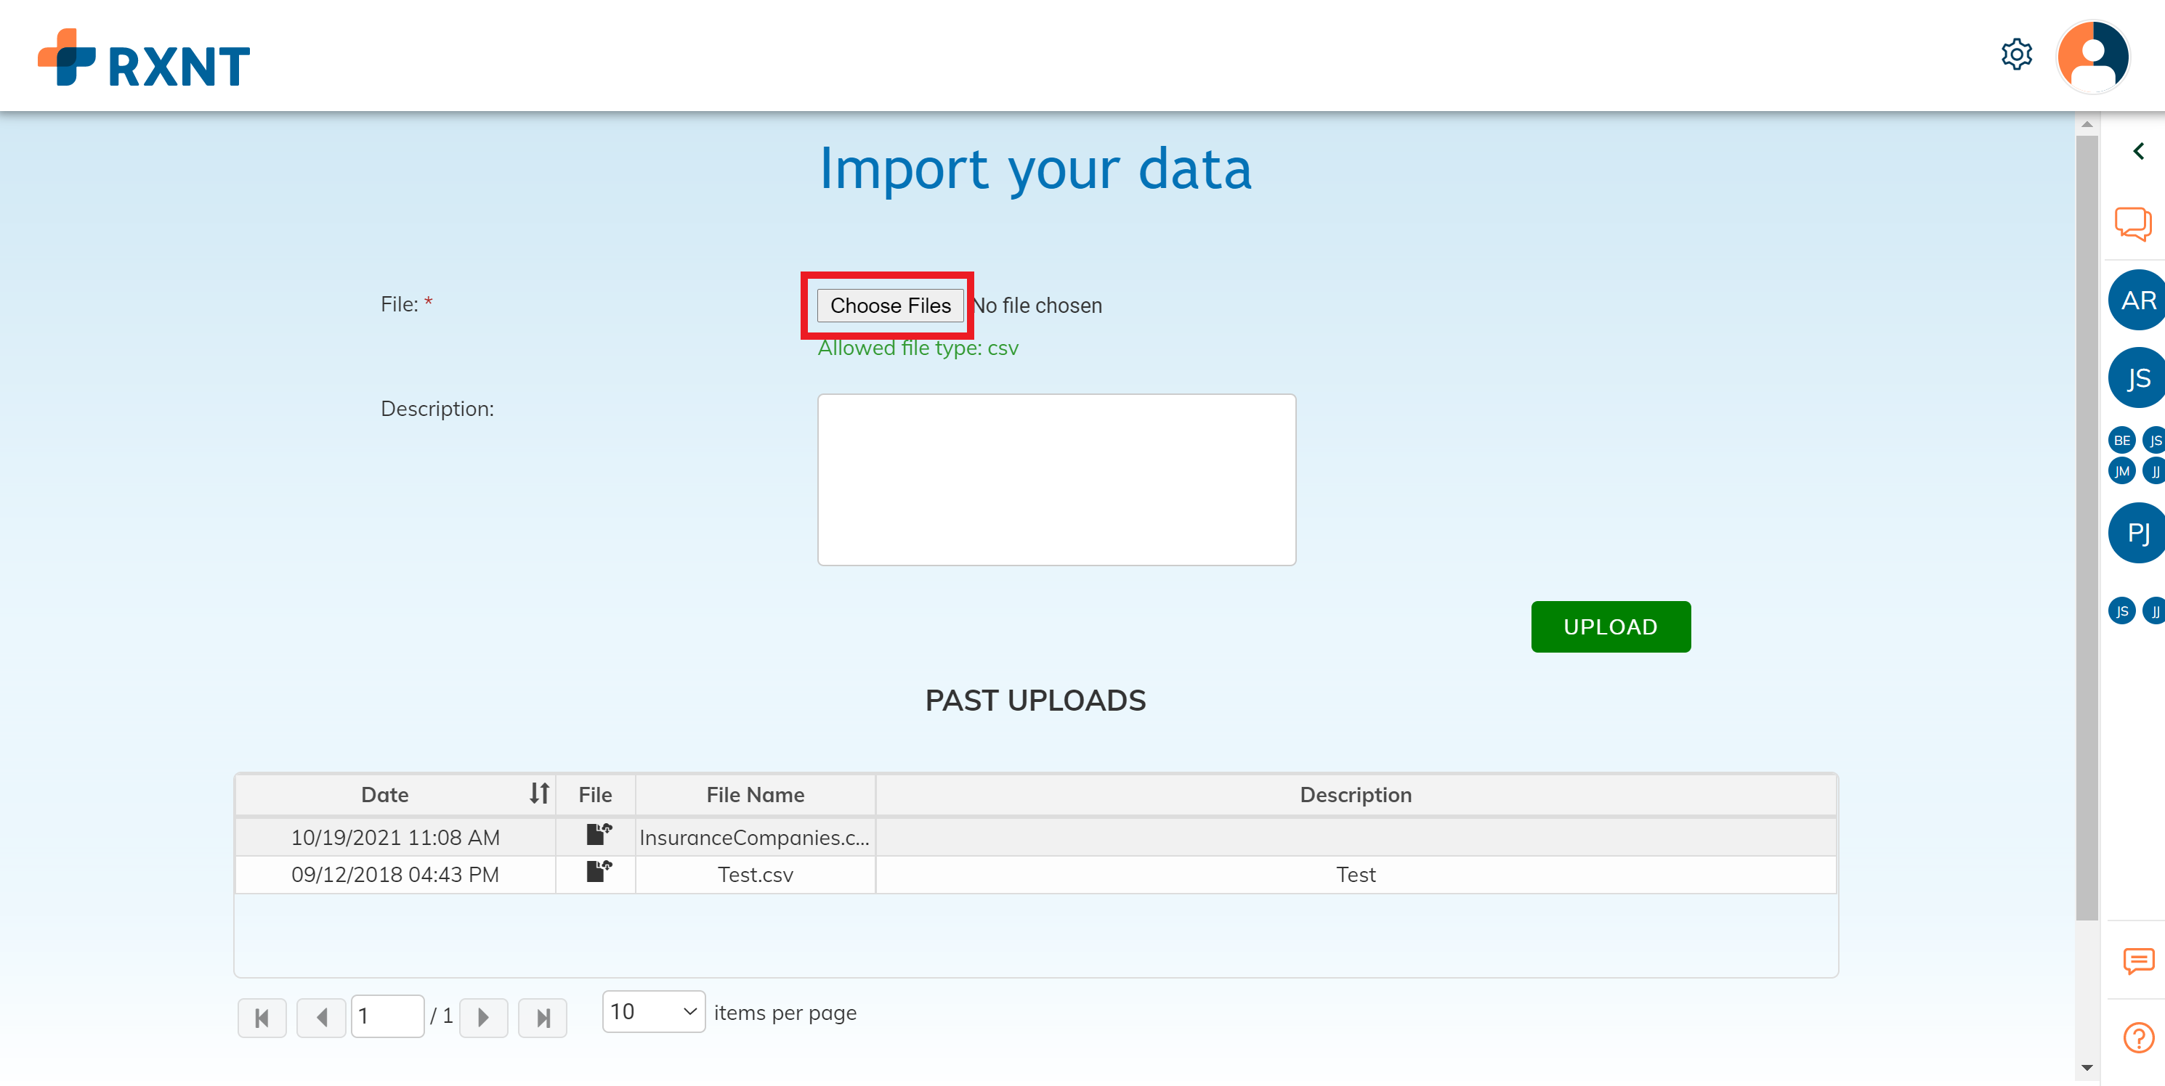Open the message icon near sidebar bottom
This screenshot has height=1086, width=2165.
click(2137, 961)
